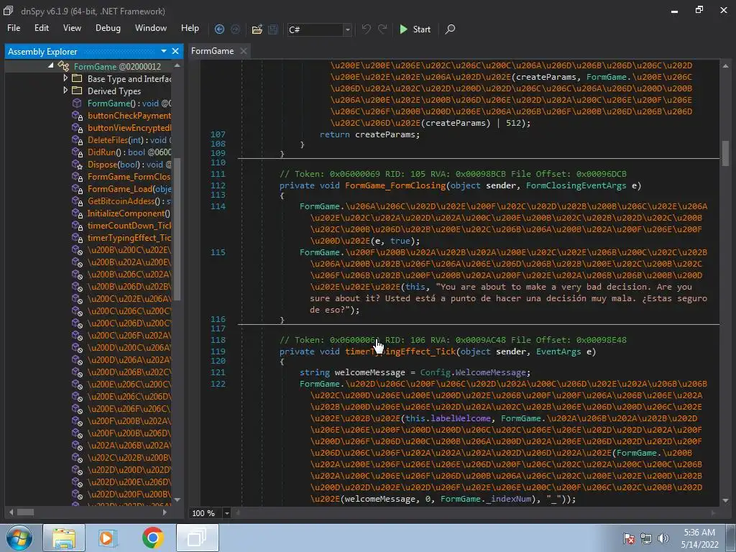This screenshot has height=552, width=736.
Task: Expand the Derived Types folder
Action: [x=66, y=91]
